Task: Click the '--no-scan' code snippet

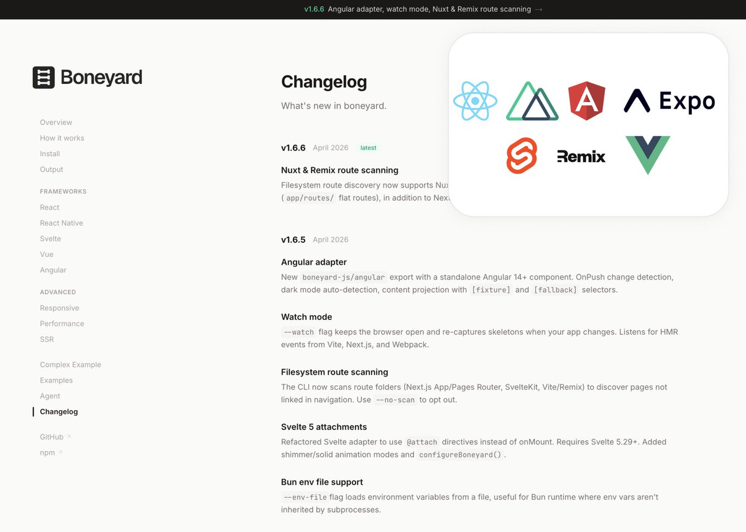Action: point(395,400)
